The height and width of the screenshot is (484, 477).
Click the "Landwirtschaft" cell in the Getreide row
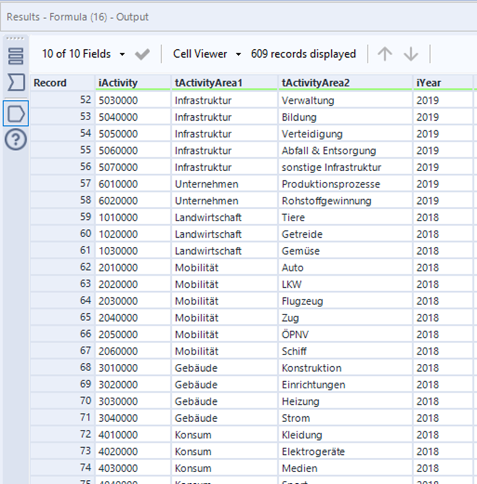coord(208,234)
